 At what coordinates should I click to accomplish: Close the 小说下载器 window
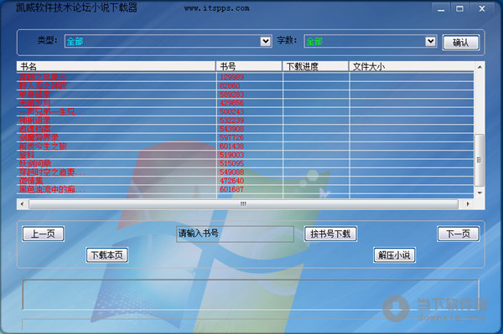[x=482, y=9]
